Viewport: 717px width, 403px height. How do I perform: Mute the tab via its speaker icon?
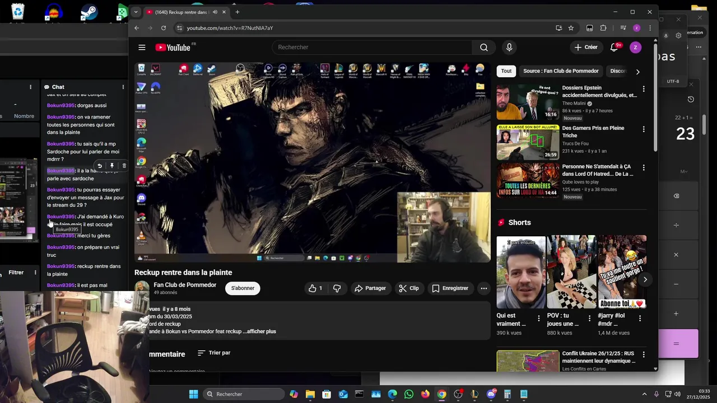pyautogui.click(x=215, y=12)
